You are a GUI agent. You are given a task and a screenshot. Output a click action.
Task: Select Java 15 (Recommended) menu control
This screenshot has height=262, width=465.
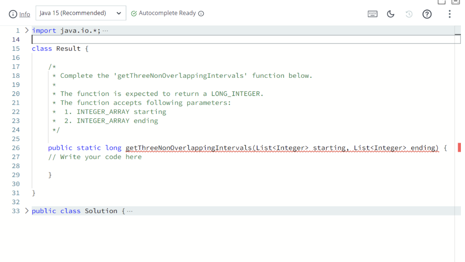pos(80,13)
